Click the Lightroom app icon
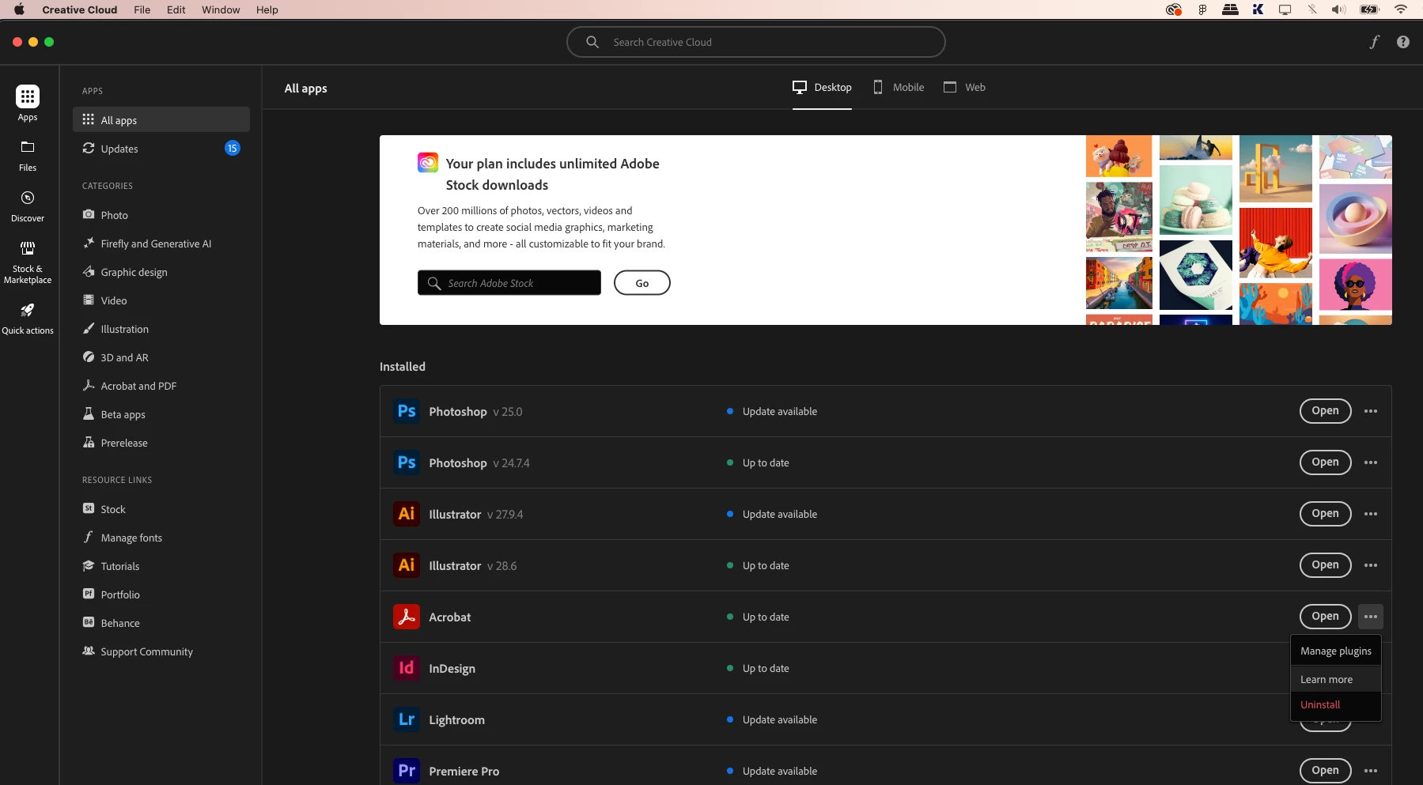 click(407, 719)
